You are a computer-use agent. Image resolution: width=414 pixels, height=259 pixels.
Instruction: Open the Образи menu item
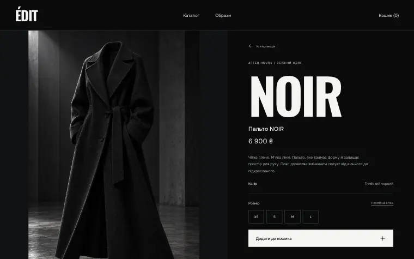[223, 15]
